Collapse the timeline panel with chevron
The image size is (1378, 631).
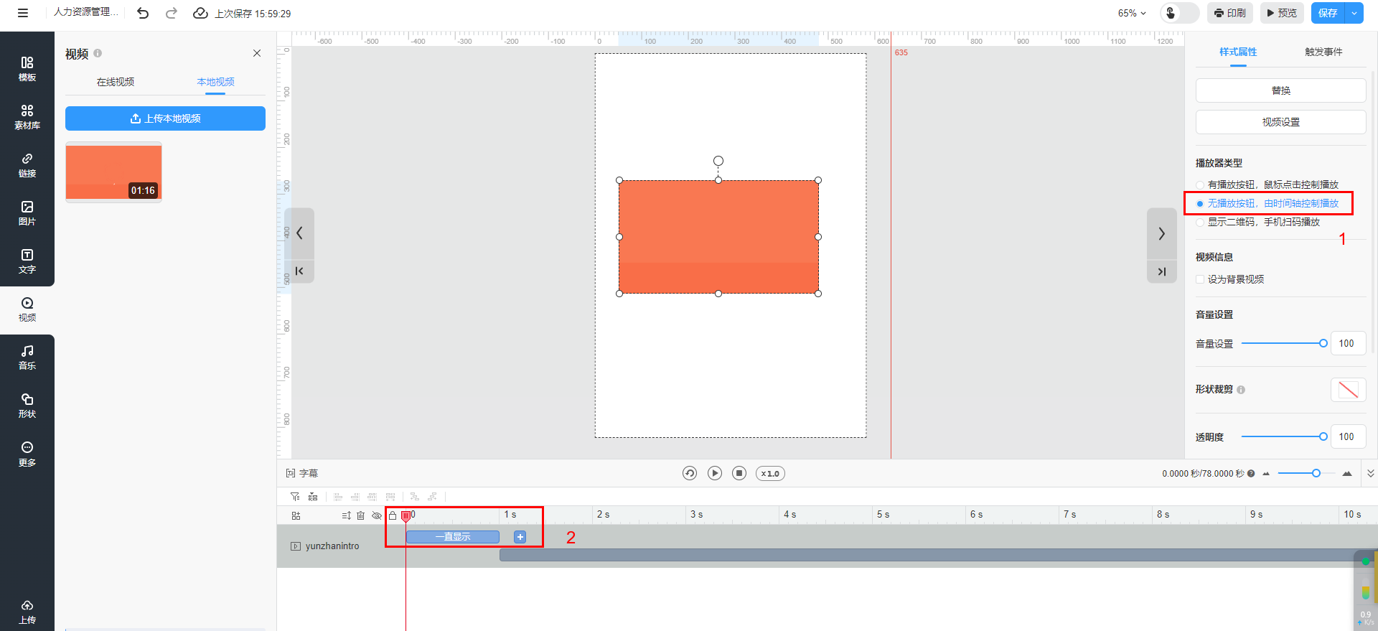coord(1370,473)
